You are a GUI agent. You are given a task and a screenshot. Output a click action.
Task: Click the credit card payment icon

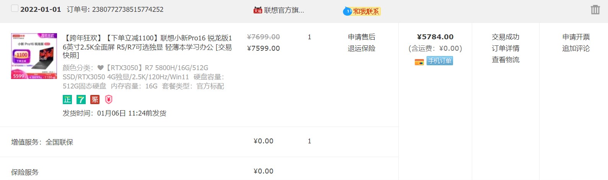pos(419,62)
